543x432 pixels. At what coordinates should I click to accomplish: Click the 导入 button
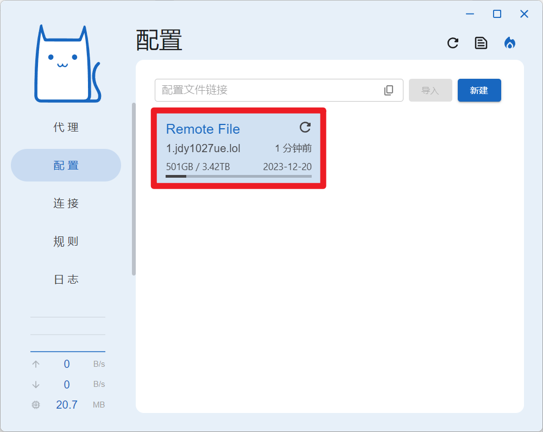[431, 90]
